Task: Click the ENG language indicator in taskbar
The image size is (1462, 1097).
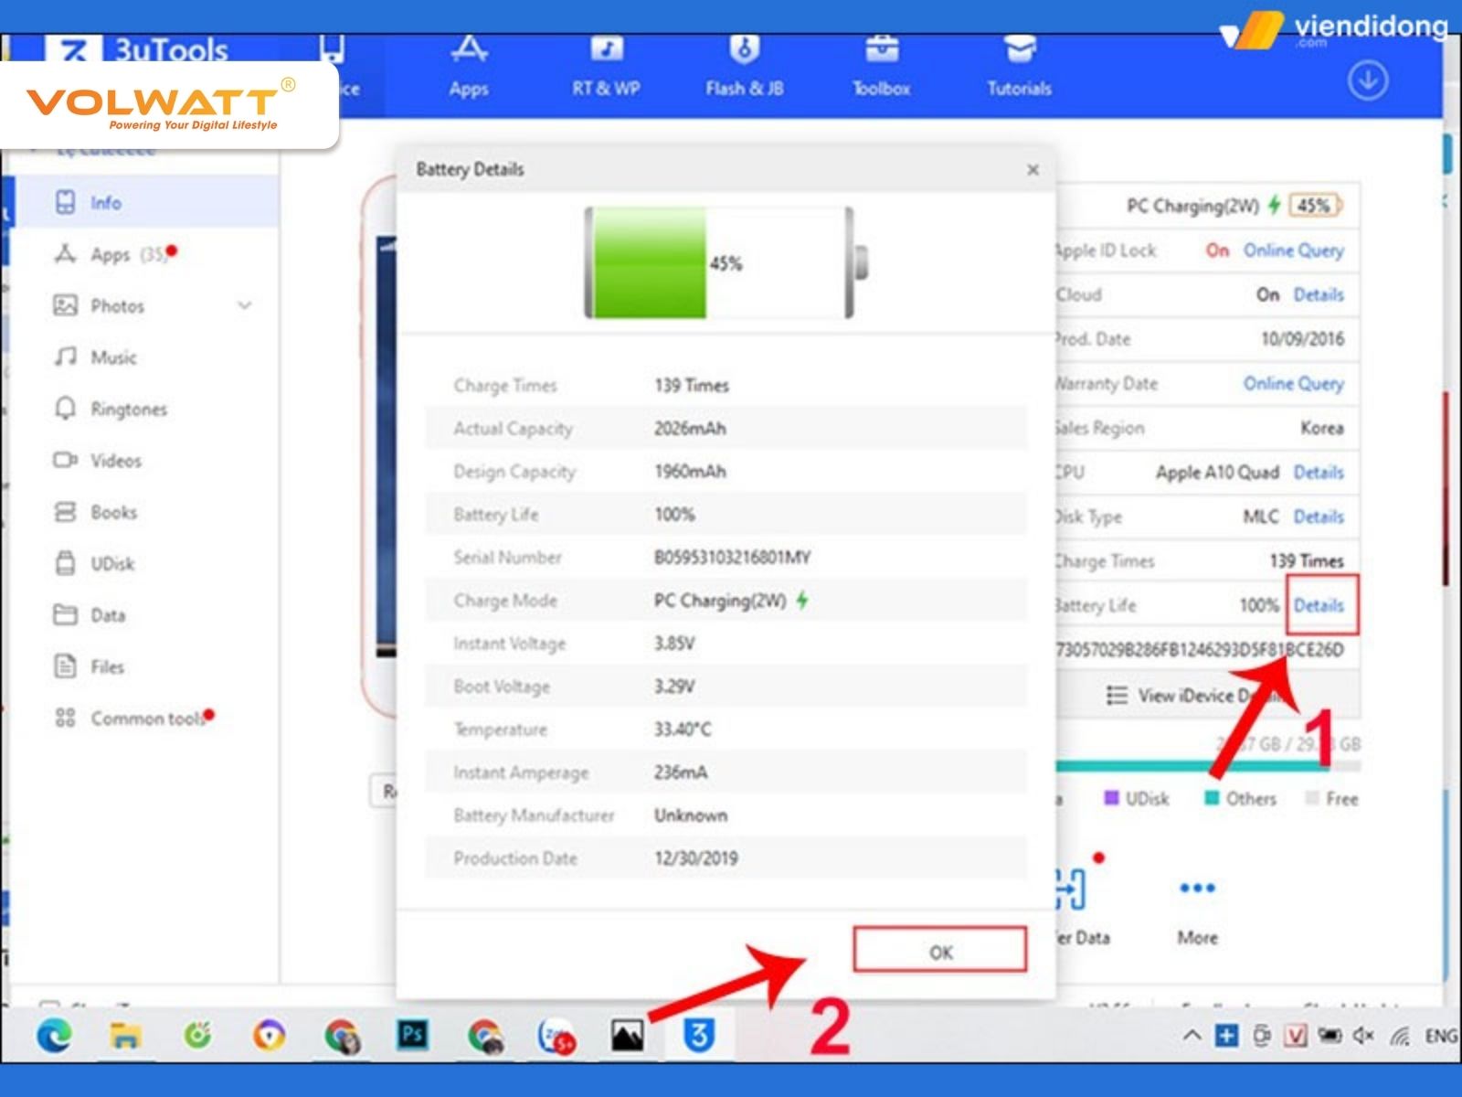Action: (1441, 1036)
